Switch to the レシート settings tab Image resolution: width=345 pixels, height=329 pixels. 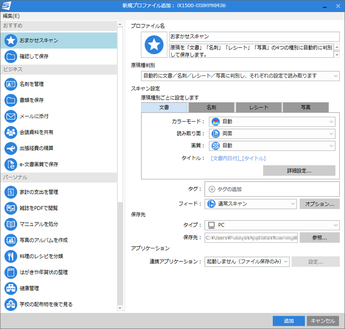tap(258, 107)
